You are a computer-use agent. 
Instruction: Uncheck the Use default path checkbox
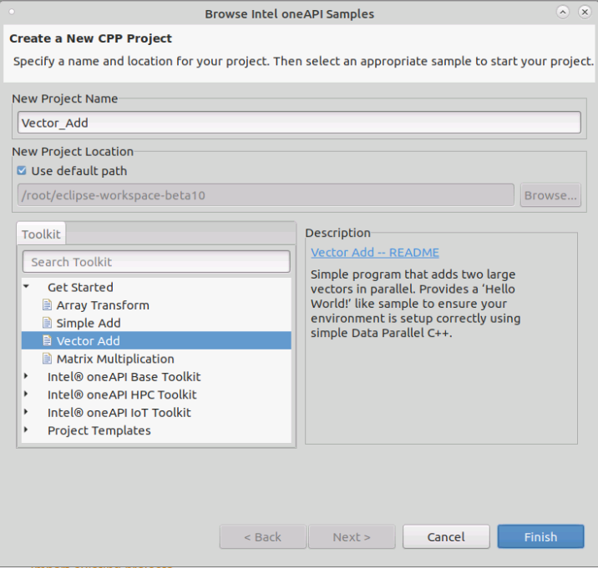[22, 171]
